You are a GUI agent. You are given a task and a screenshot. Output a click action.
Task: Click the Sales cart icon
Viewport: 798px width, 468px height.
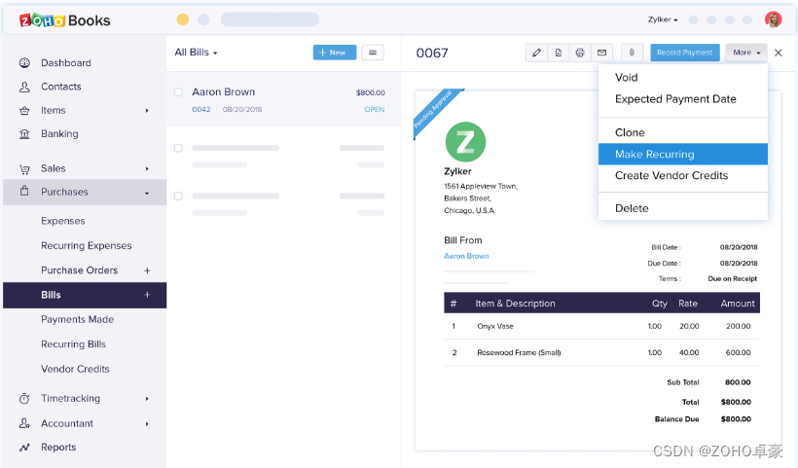click(x=24, y=169)
